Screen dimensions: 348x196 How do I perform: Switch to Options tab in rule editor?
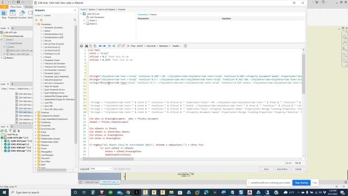coord(92,10)
